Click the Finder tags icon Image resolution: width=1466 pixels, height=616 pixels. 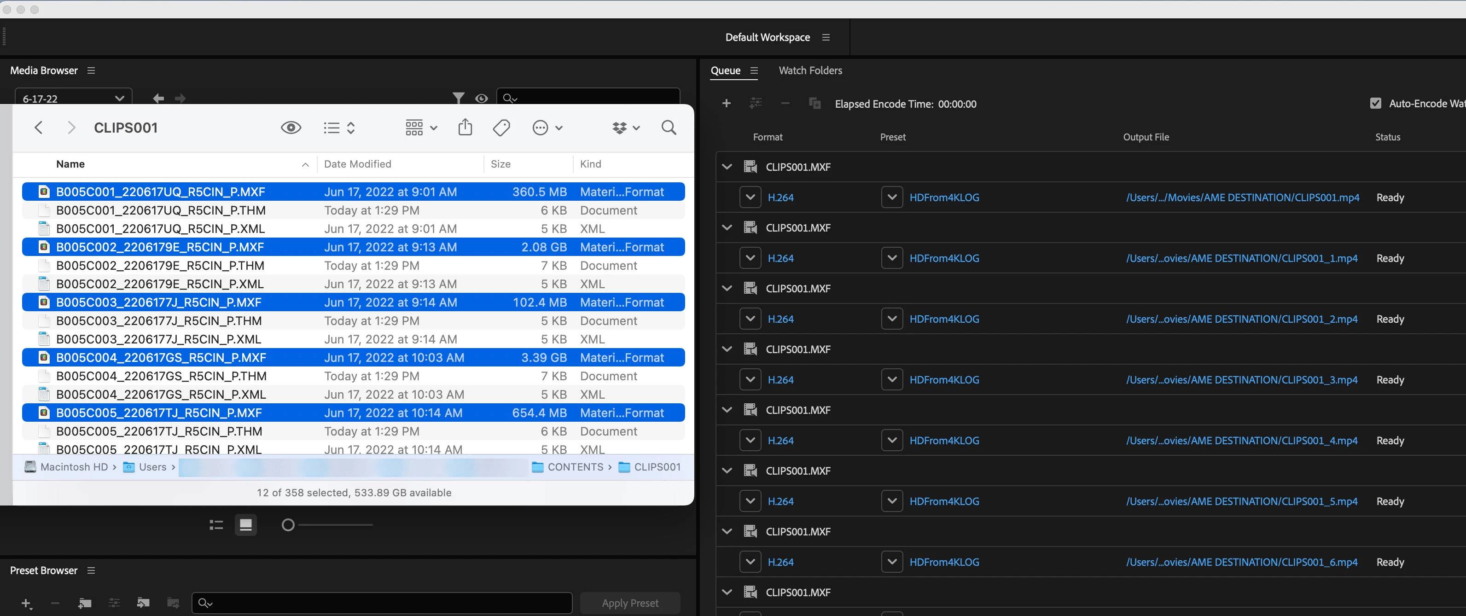501,128
